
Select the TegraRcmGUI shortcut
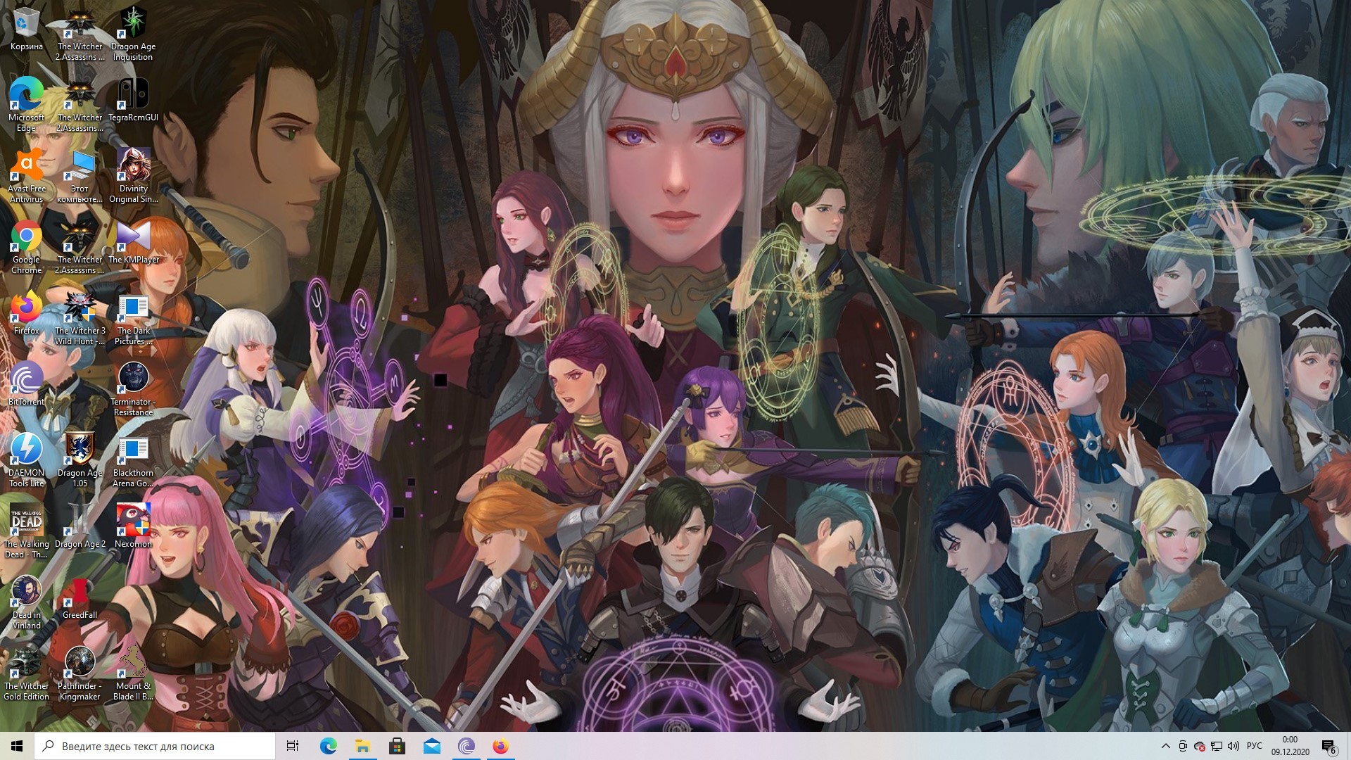click(133, 96)
